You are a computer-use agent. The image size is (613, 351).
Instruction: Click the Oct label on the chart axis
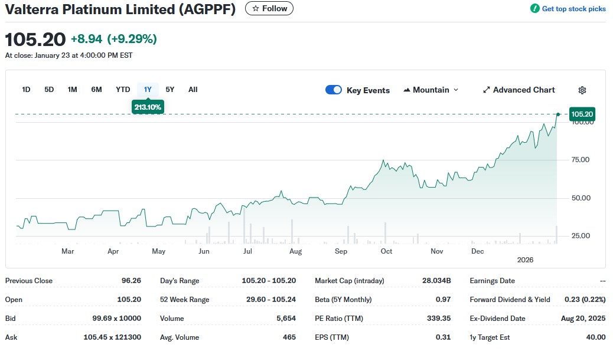(386, 251)
